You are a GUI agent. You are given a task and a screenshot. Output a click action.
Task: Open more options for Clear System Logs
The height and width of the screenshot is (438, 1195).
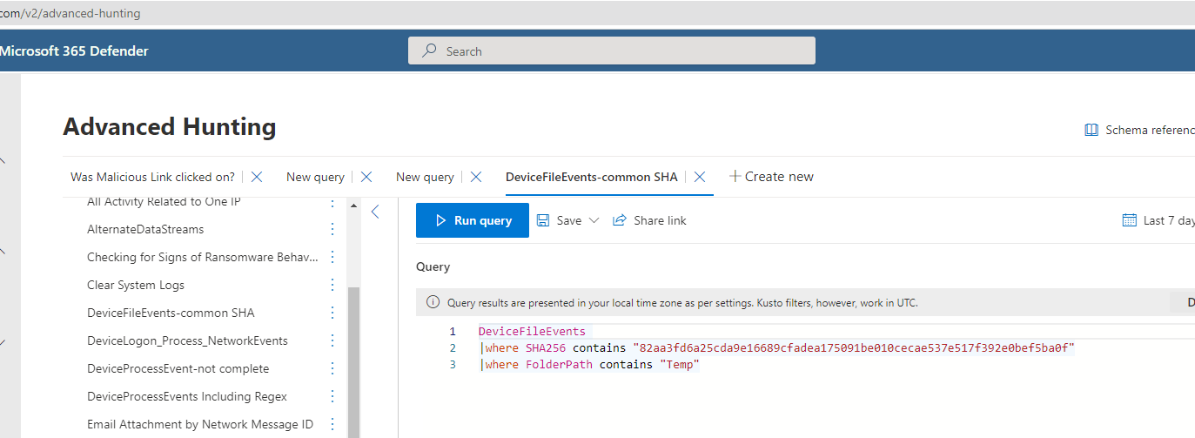click(x=332, y=285)
